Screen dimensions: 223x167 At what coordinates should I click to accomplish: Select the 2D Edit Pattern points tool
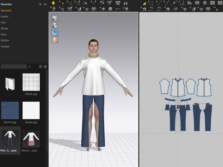[151, 3]
